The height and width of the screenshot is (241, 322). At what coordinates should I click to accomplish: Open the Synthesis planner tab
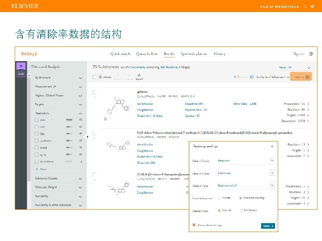click(x=194, y=54)
